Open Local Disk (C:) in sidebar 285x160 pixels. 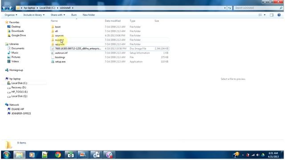click(x=19, y=83)
